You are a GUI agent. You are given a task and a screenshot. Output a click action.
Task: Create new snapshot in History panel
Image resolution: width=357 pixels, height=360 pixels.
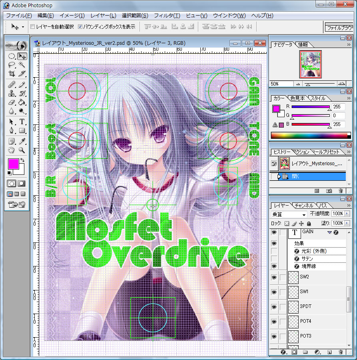coord(329,191)
